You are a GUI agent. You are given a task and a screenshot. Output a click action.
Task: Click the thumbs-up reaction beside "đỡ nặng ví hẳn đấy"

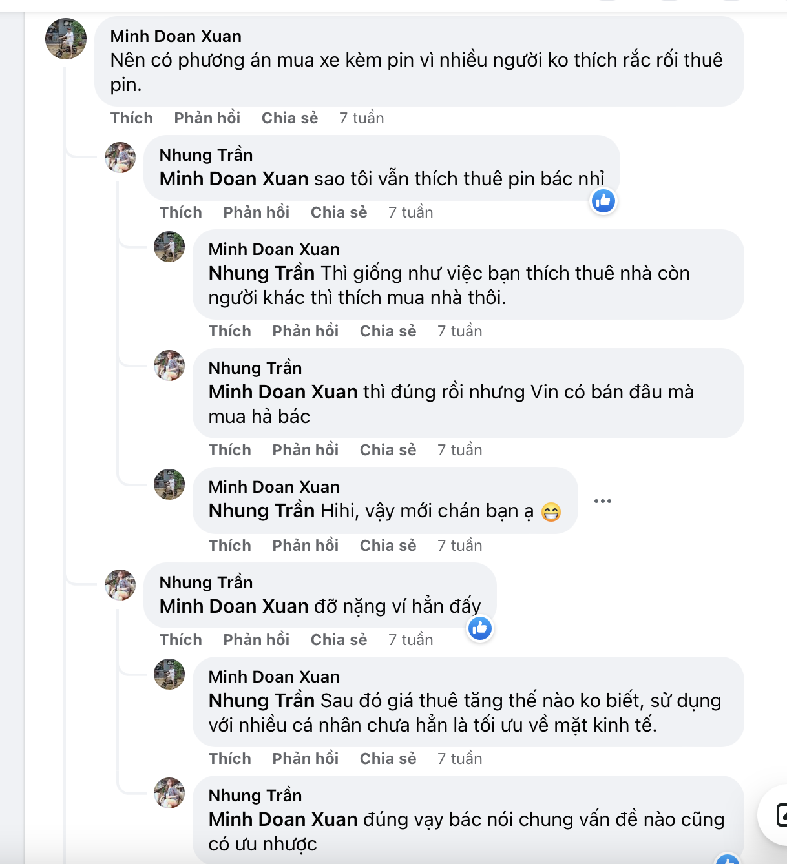[x=480, y=628]
